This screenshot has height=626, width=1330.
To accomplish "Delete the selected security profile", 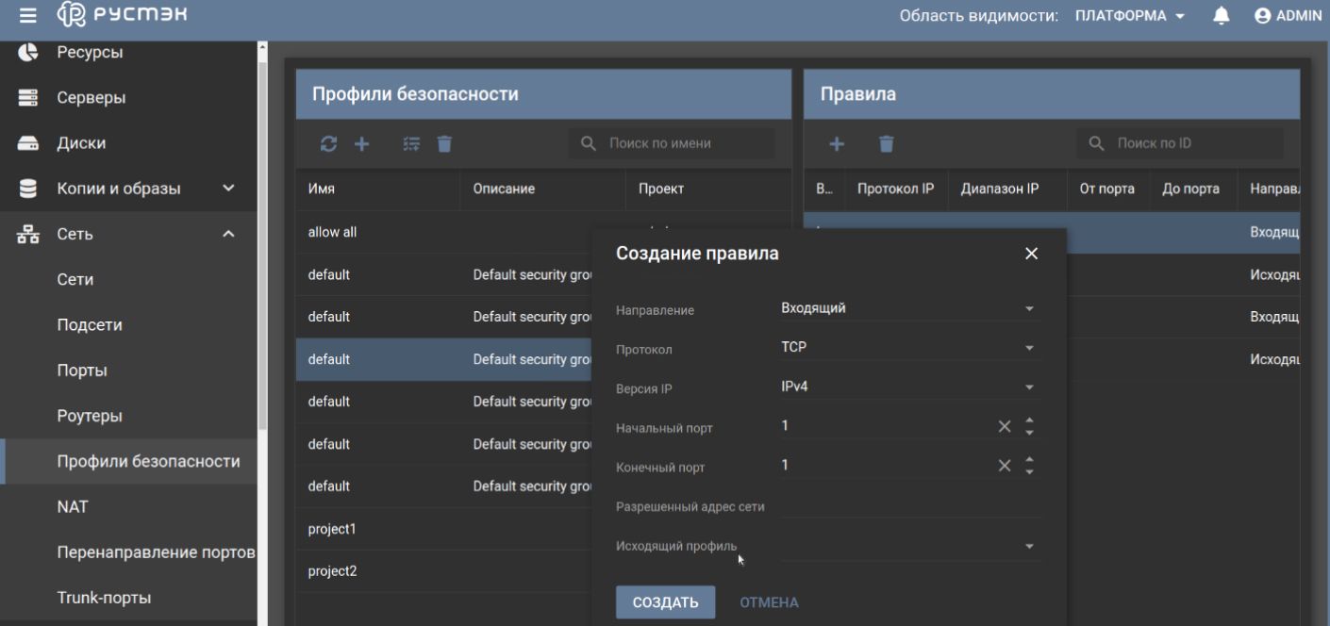I will (x=444, y=143).
